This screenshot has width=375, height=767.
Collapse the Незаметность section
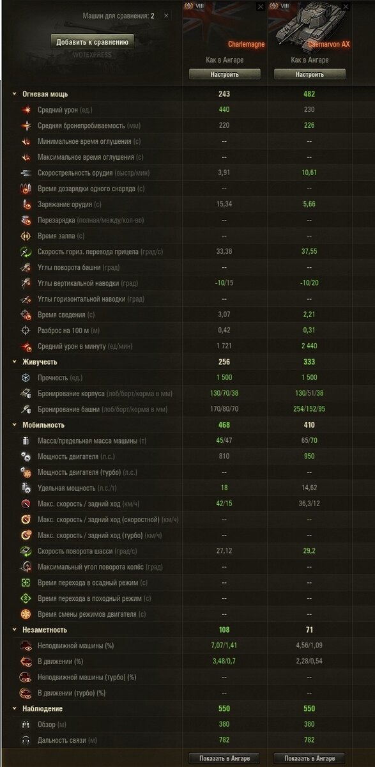15,630
